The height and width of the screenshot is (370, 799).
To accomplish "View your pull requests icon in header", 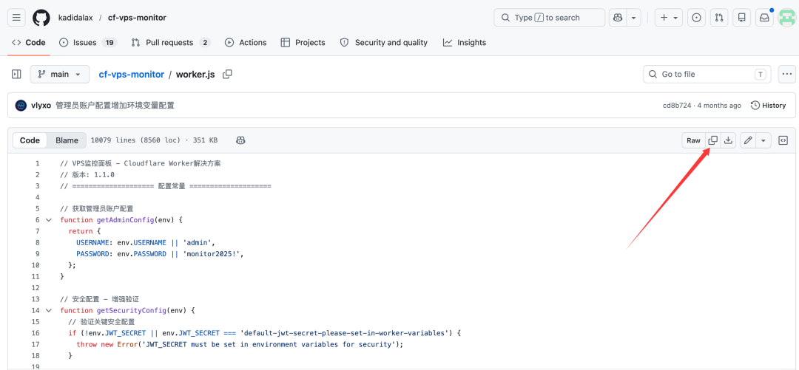I will click(x=719, y=18).
